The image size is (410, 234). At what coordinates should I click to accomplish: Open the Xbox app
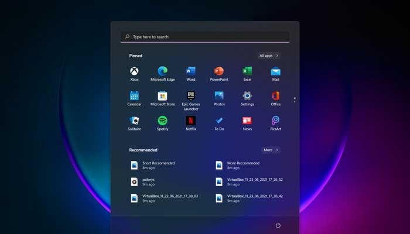tap(134, 74)
